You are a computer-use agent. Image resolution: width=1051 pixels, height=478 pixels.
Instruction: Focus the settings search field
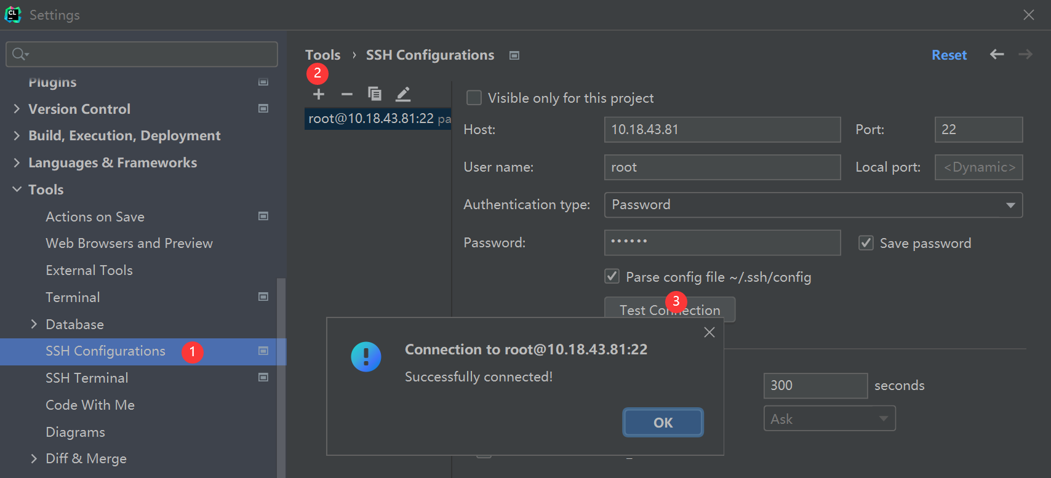coord(142,54)
